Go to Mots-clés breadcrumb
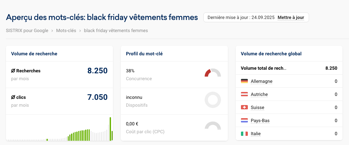Image resolution: width=349 pixels, height=145 pixels. (66, 30)
